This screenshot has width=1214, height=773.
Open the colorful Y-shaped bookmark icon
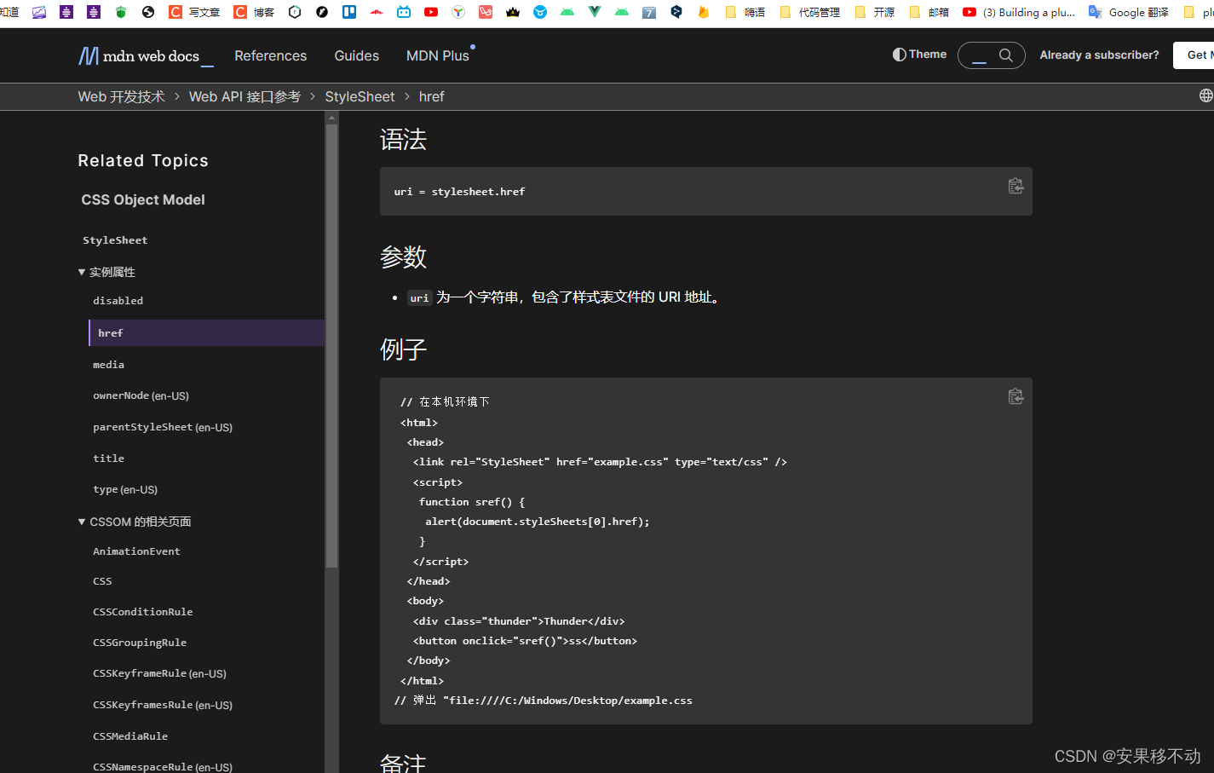click(x=458, y=12)
